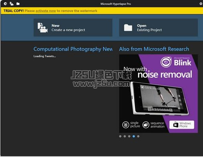The height and width of the screenshot is (157, 203).
Task: Select the second carousel dot
Action: [x=125, y=136]
